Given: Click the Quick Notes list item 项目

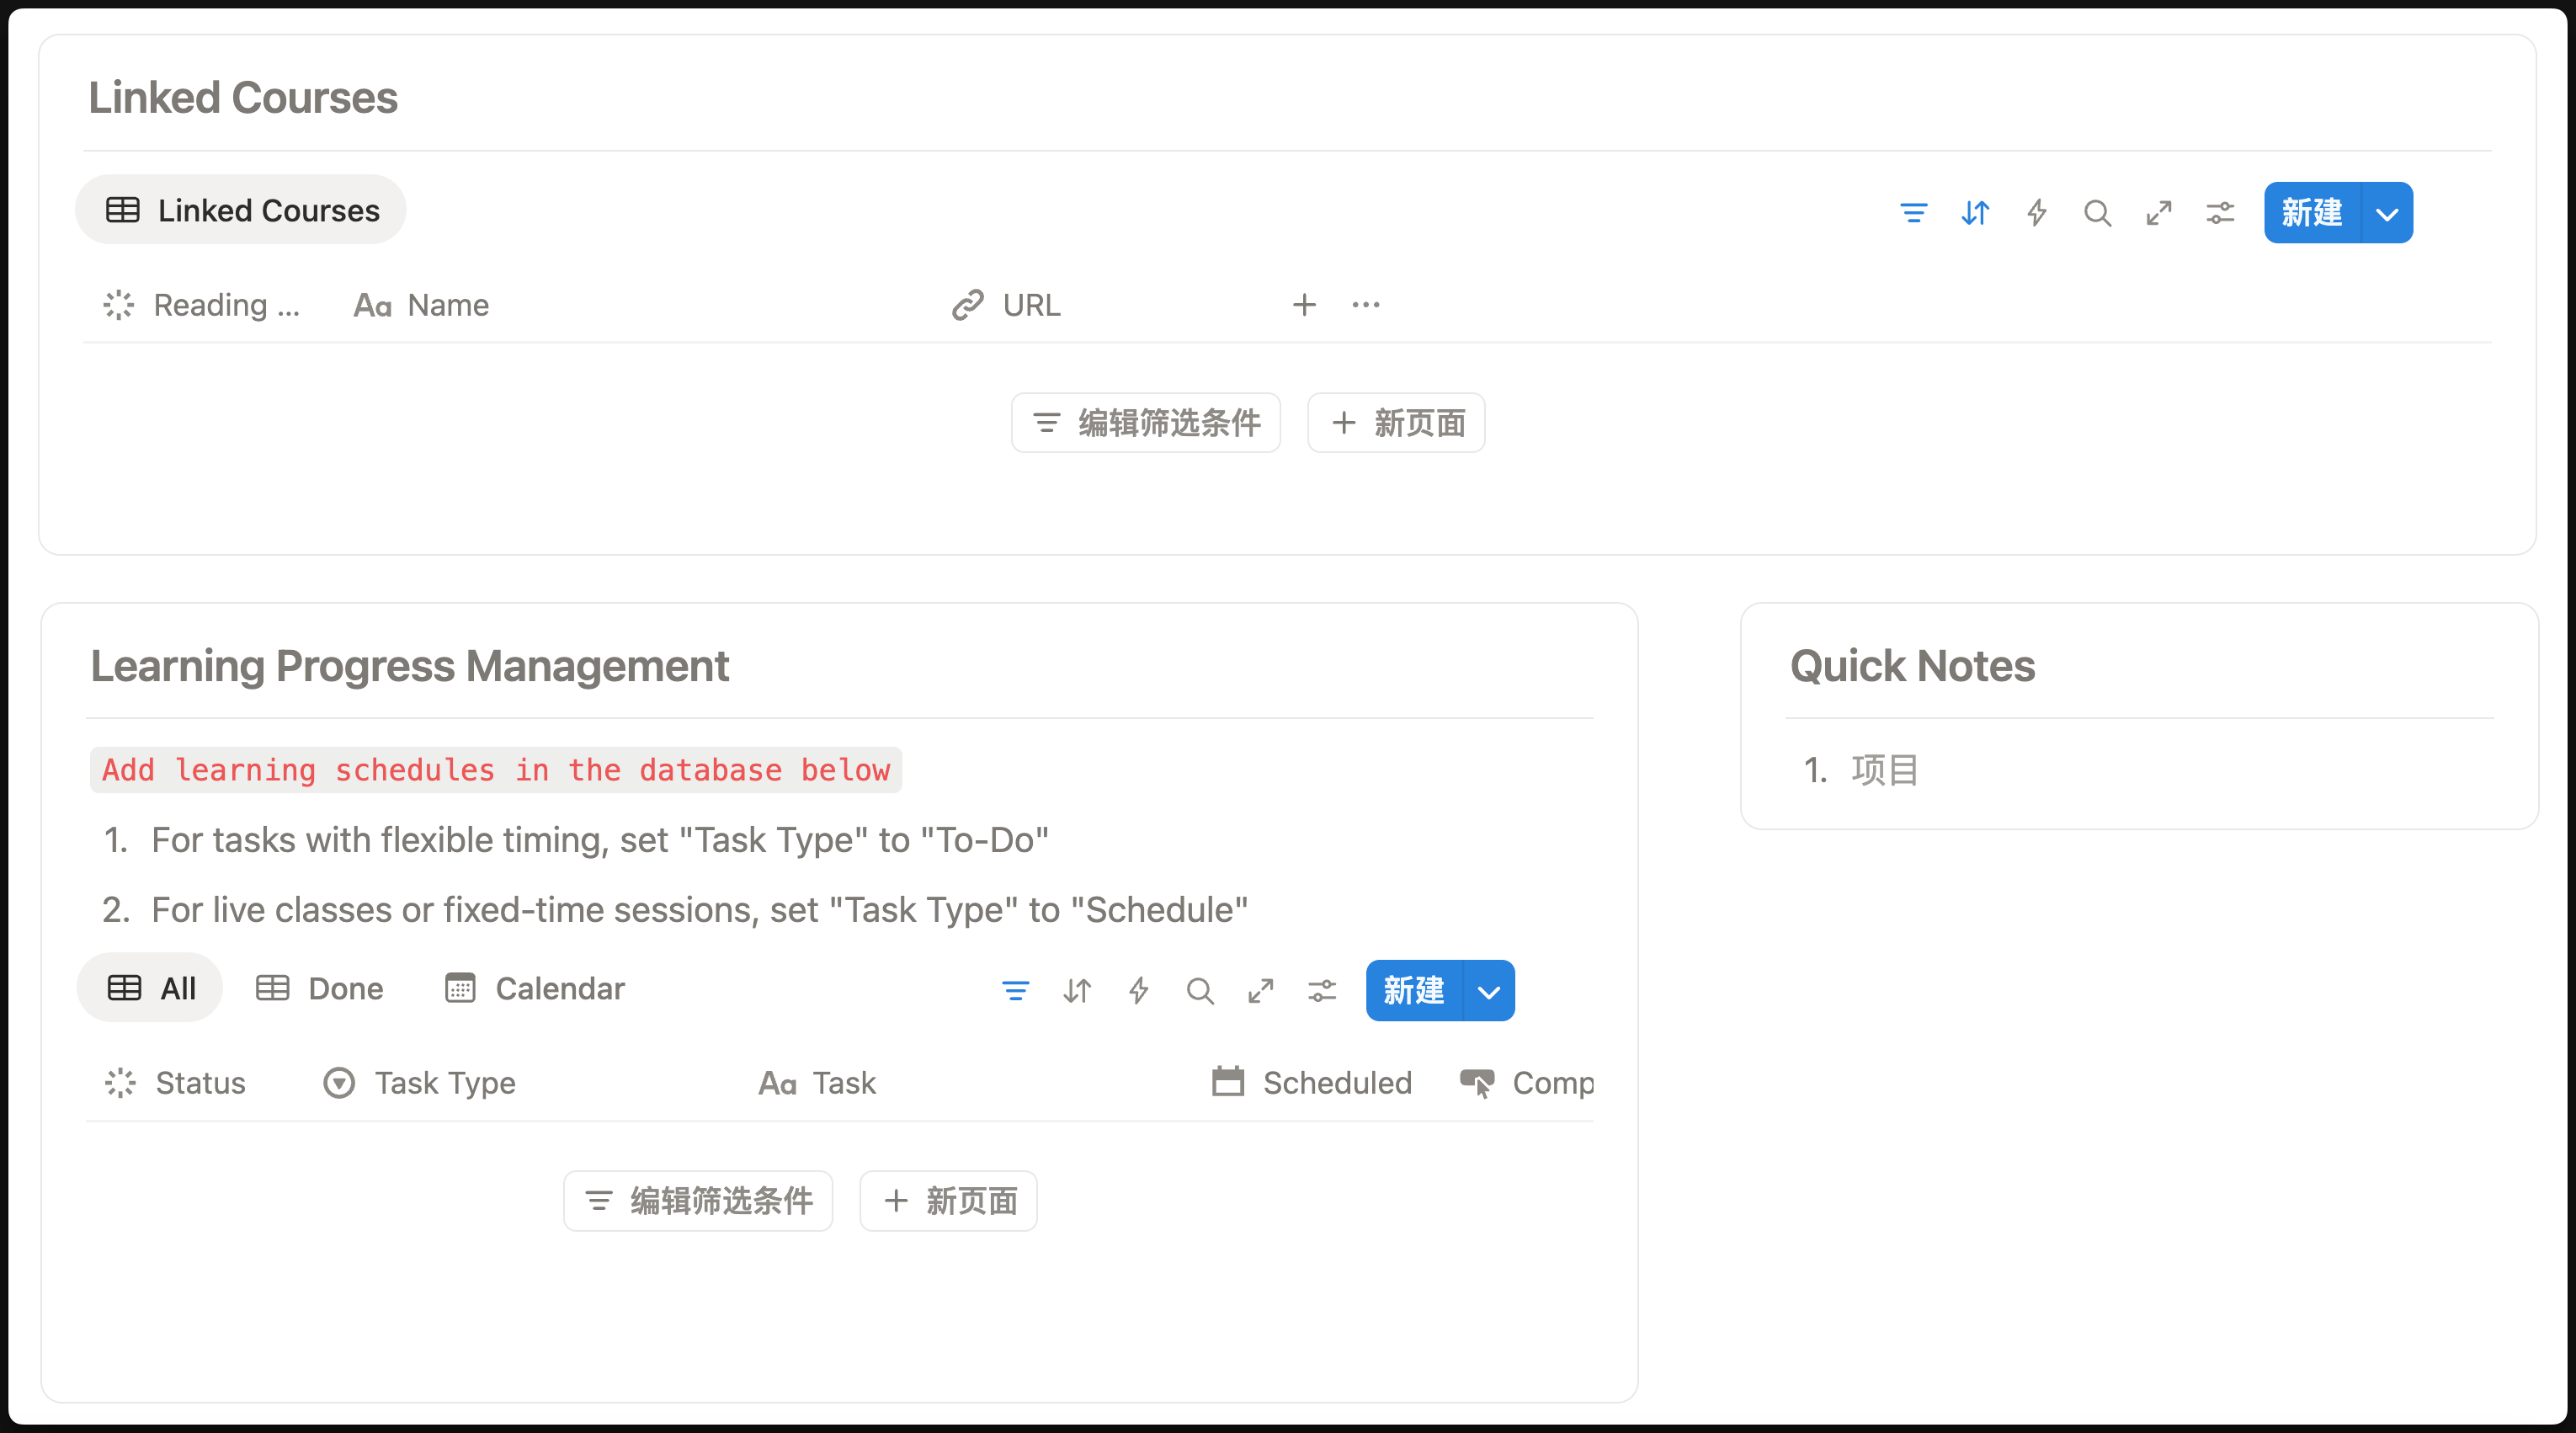Looking at the screenshot, I should click(1884, 771).
